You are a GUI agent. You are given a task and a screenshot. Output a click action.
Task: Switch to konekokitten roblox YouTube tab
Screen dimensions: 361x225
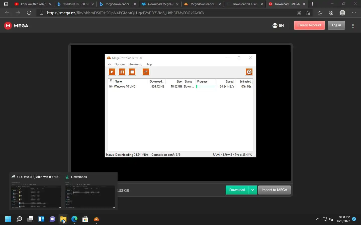[33, 4]
